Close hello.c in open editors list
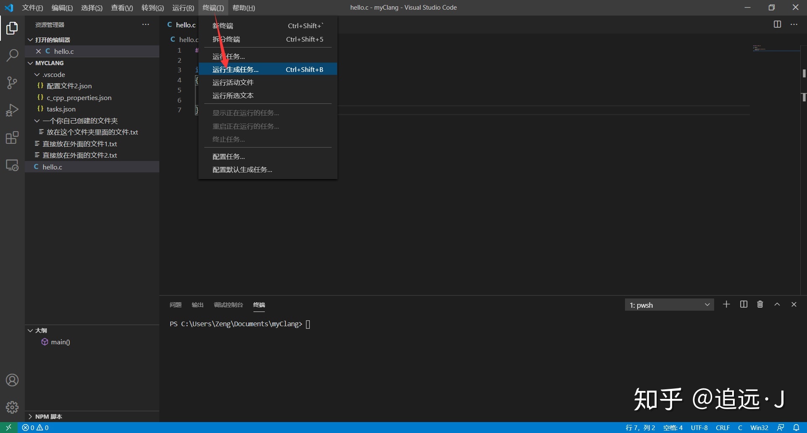Image resolution: width=807 pixels, height=433 pixels. coord(38,51)
